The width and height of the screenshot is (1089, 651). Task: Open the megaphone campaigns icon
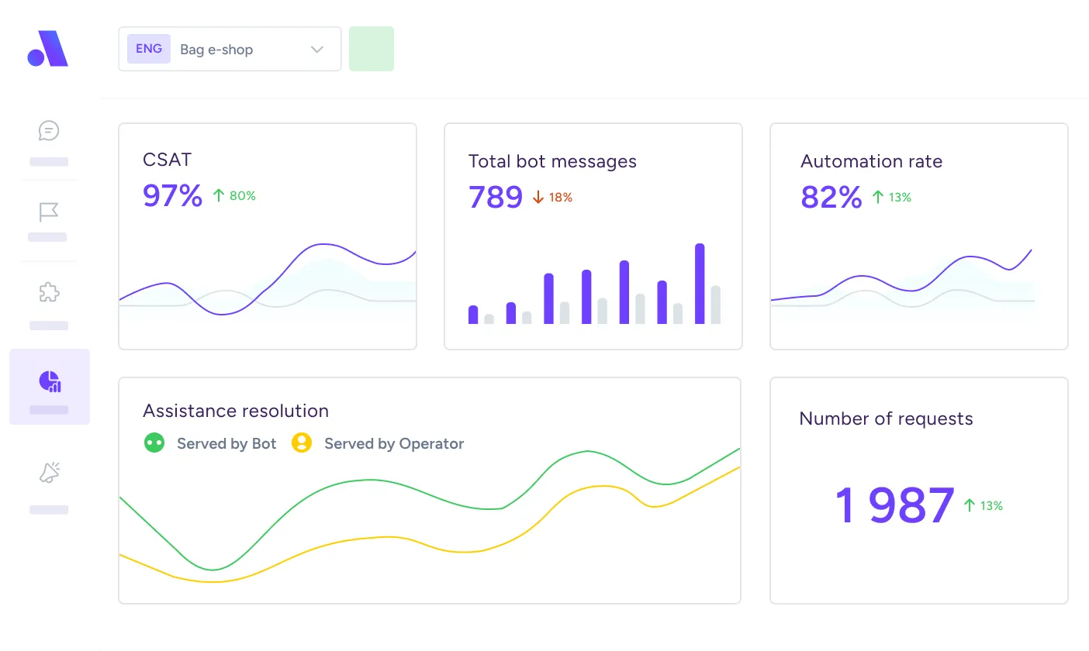click(50, 473)
